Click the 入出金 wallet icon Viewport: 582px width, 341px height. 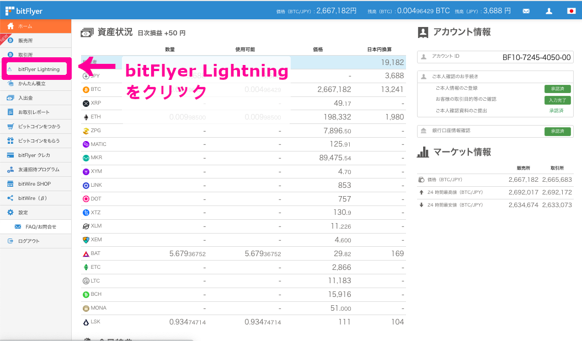(10, 98)
